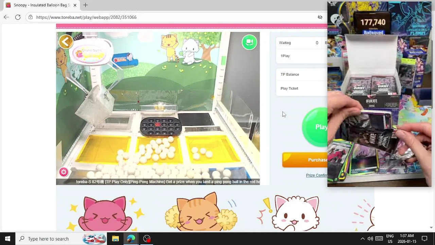Viewport: 435px width, 245px height.
Task: Click the 177,740 subscriber counter on stream overlay
Action: pos(373,22)
